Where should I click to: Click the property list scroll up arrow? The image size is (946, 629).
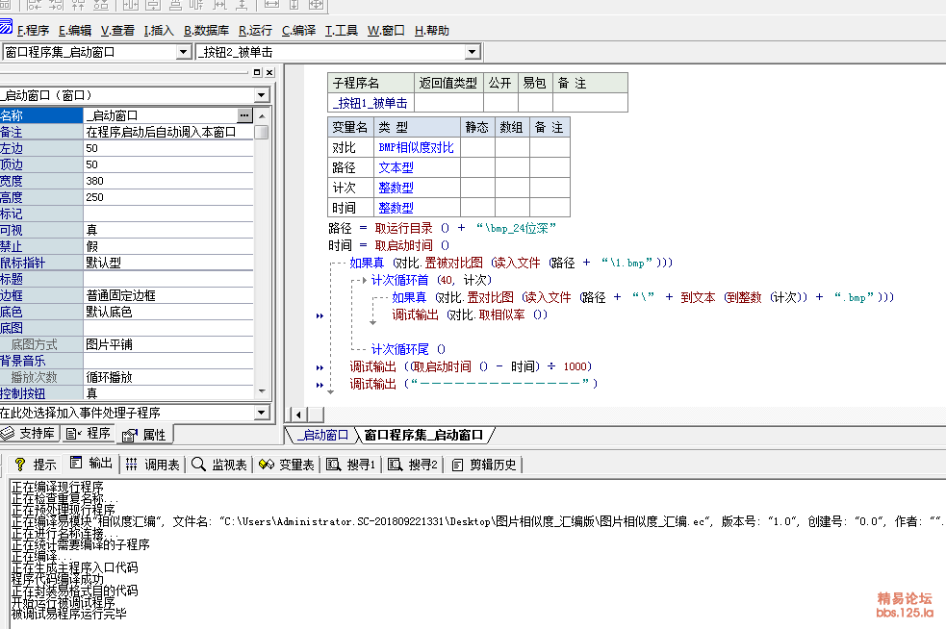[262, 115]
